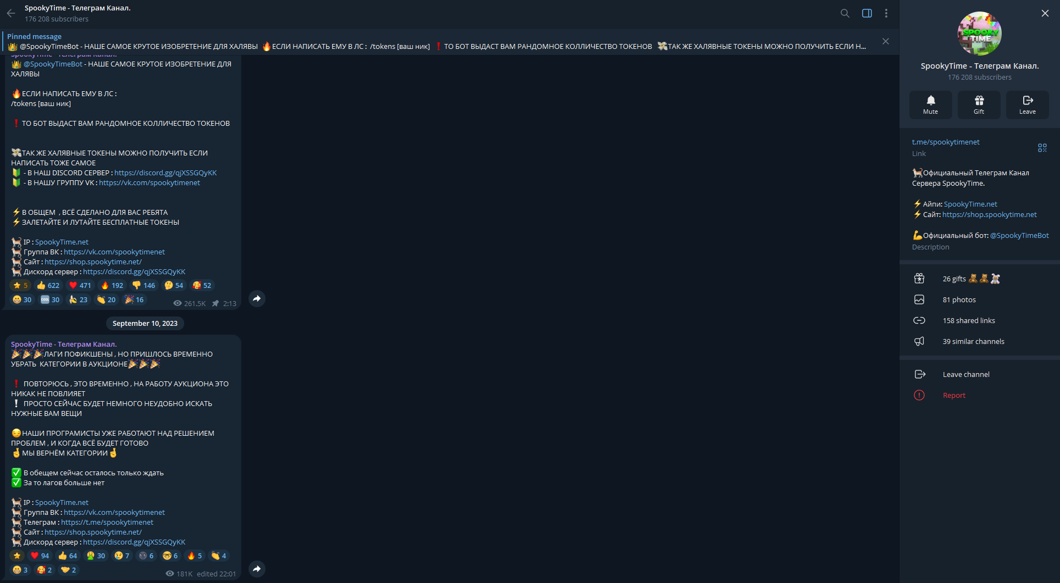This screenshot has height=583, width=1060.
Task: Forward the message with 261.5K views
Action: click(257, 298)
